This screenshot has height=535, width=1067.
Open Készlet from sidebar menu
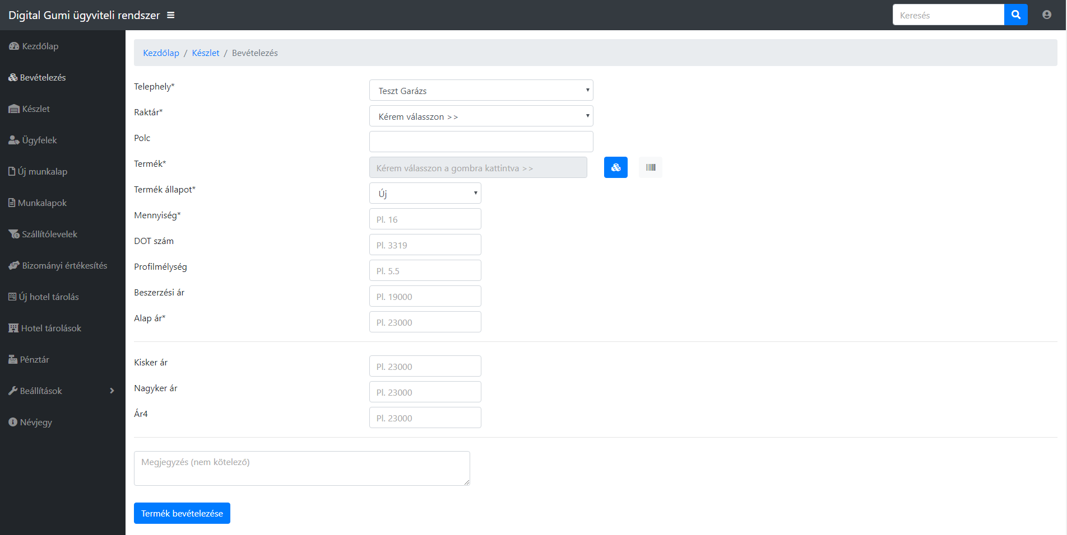(x=36, y=109)
